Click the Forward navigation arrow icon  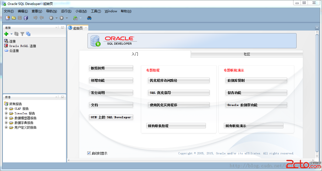coord(62,18)
